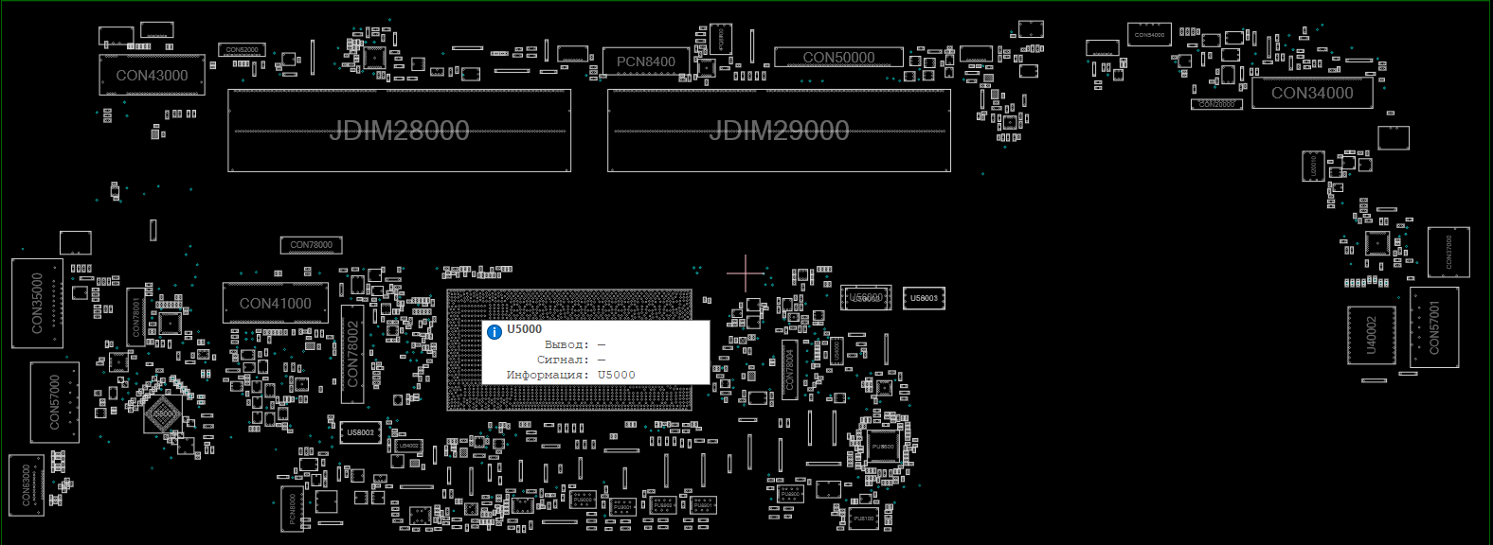Click the CON63000 connector

[x=27, y=484]
